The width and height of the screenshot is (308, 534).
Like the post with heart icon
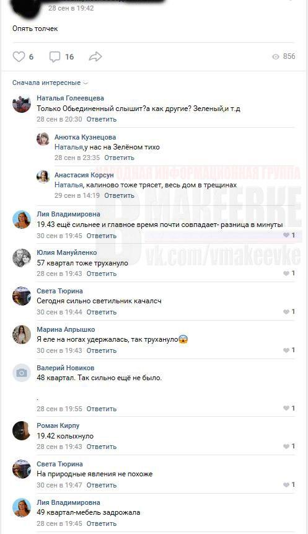tap(19, 56)
